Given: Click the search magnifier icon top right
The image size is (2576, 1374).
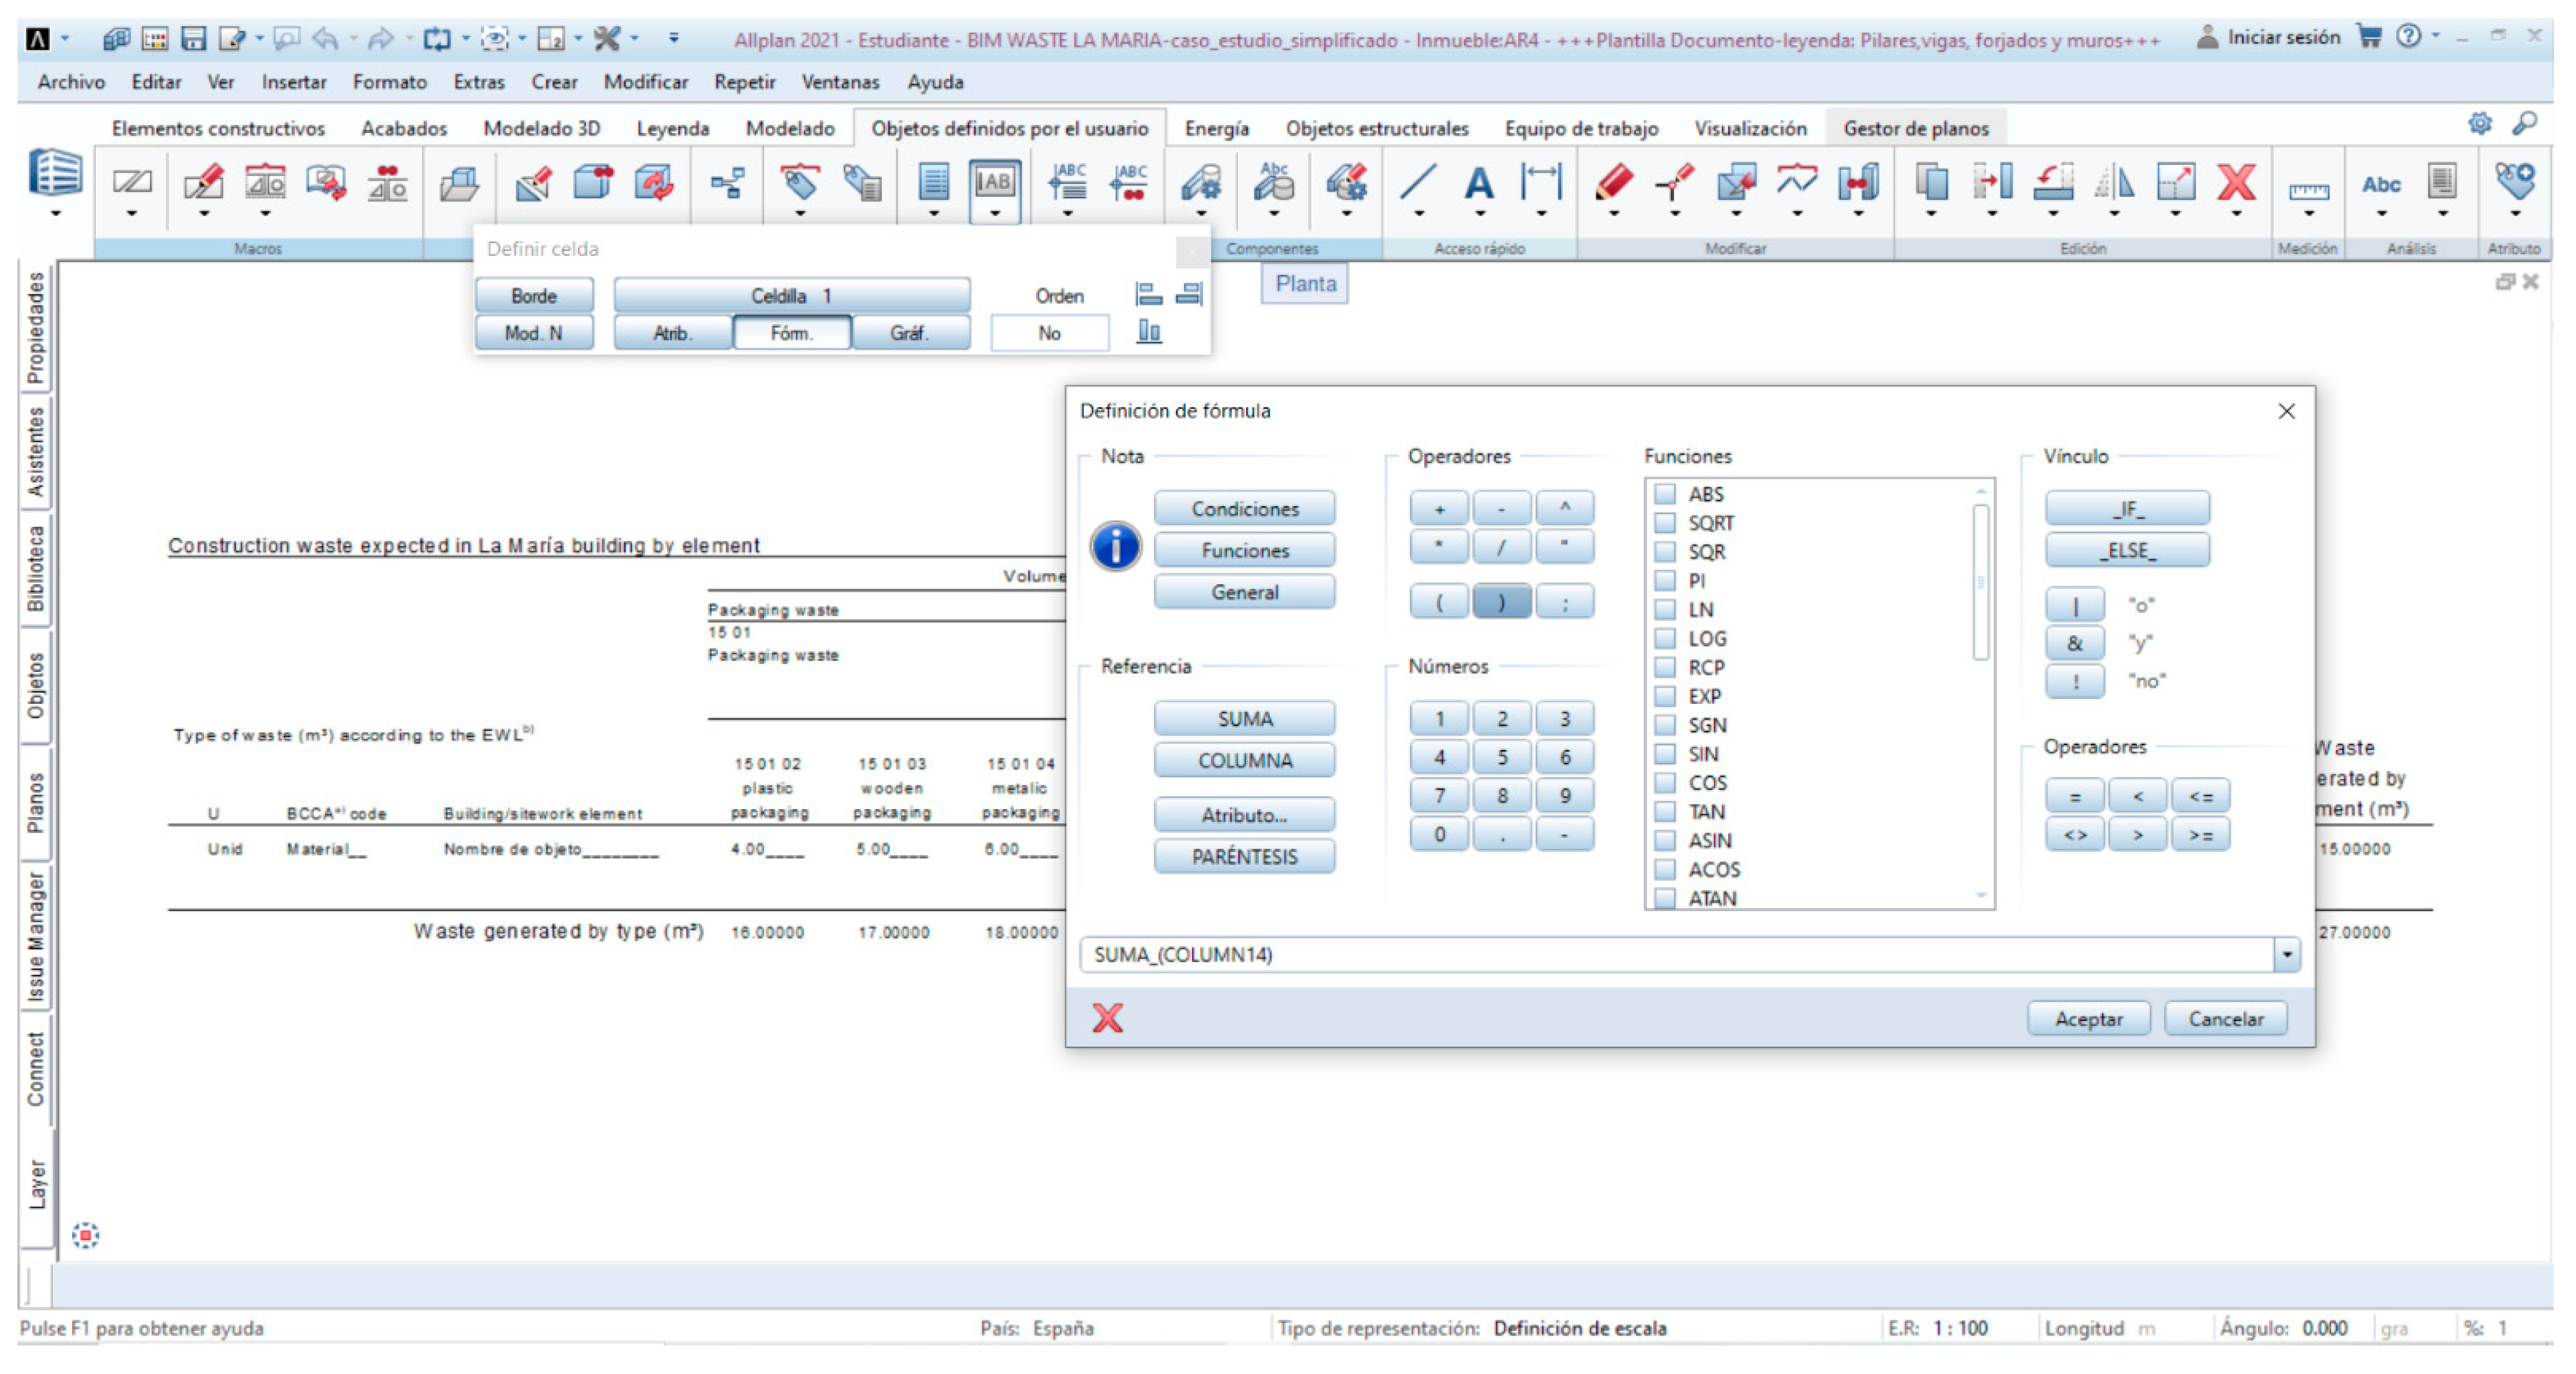Looking at the screenshot, I should click(2524, 123).
